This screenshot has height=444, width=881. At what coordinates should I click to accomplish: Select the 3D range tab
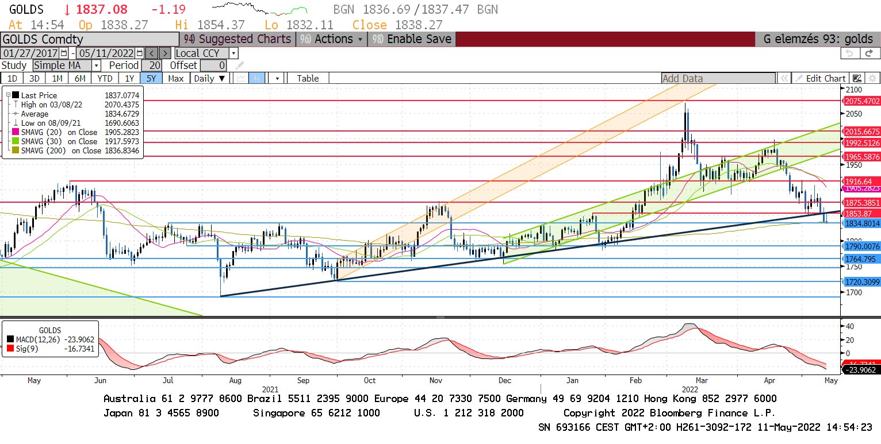[34, 78]
